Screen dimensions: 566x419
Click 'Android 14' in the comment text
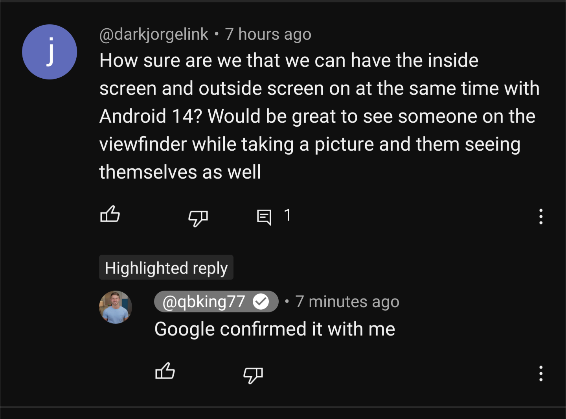tap(151, 116)
